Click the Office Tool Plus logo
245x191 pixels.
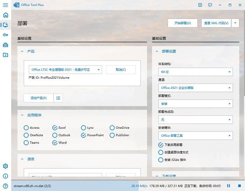pos(16,5)
